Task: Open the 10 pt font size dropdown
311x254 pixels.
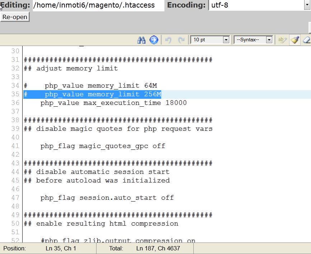Action: coord(209,40)
